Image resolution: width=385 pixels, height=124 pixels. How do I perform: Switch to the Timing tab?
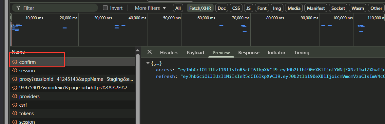301,52
